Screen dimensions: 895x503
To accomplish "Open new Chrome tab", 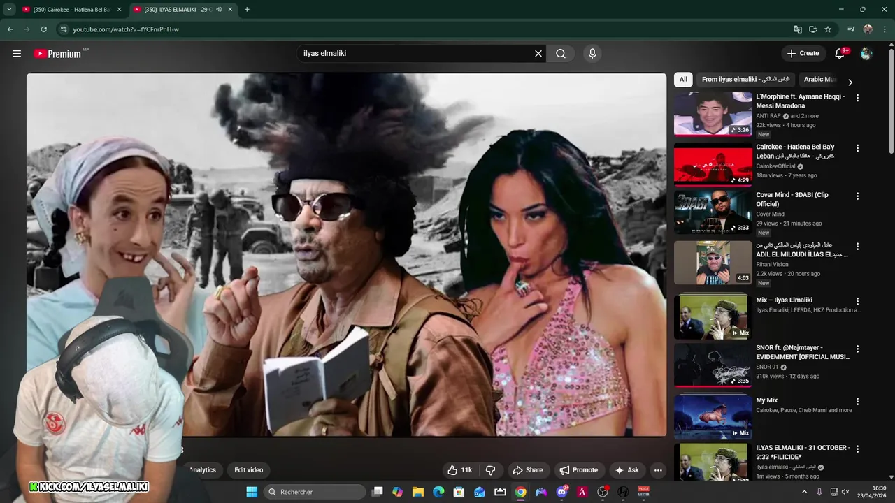I will tap(247, 9).
